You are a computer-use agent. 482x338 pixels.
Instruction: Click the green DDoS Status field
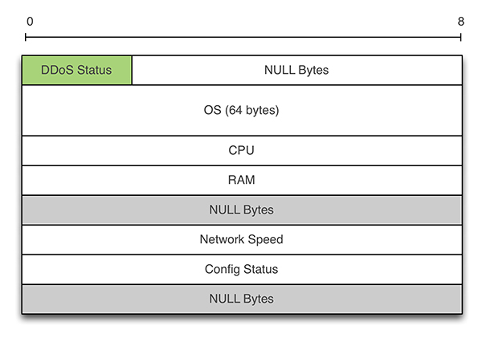pos(77,70)
